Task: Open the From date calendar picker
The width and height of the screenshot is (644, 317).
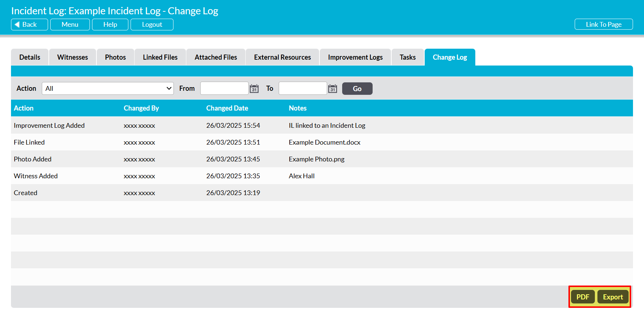Action: point(254,89)
